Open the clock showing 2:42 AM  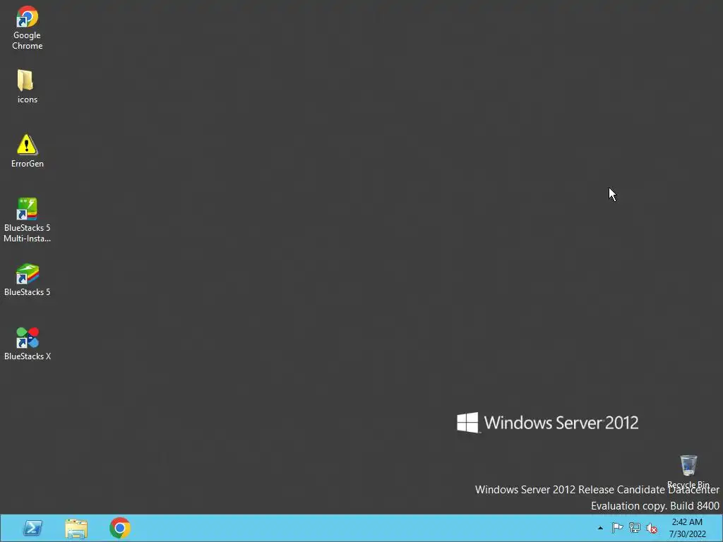(x=687, y=528)
